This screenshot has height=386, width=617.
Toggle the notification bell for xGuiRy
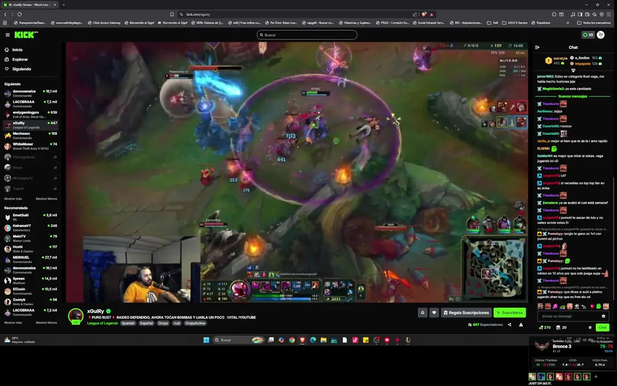pyautogui.click(x=423, y=313)
